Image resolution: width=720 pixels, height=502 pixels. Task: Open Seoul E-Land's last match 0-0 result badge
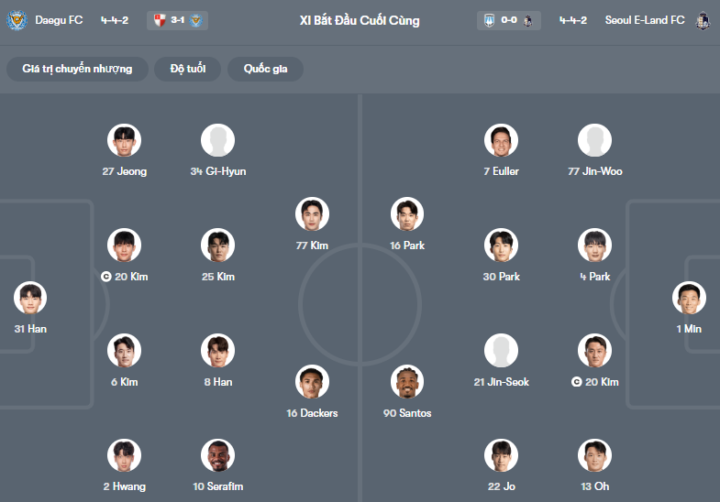[508, 20]
